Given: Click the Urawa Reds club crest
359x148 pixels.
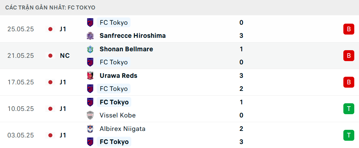Looking at the screenshot, I should coord(90,76).
